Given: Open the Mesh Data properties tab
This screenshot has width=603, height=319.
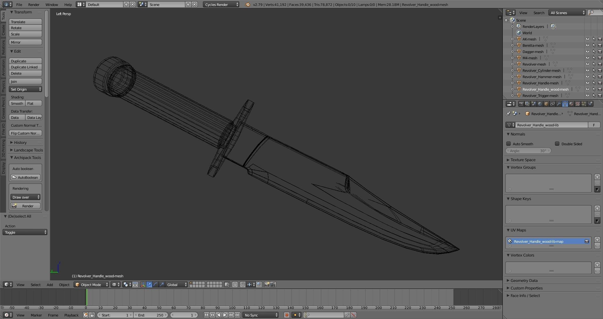Looking at the screenshot, I should point(565,104).
